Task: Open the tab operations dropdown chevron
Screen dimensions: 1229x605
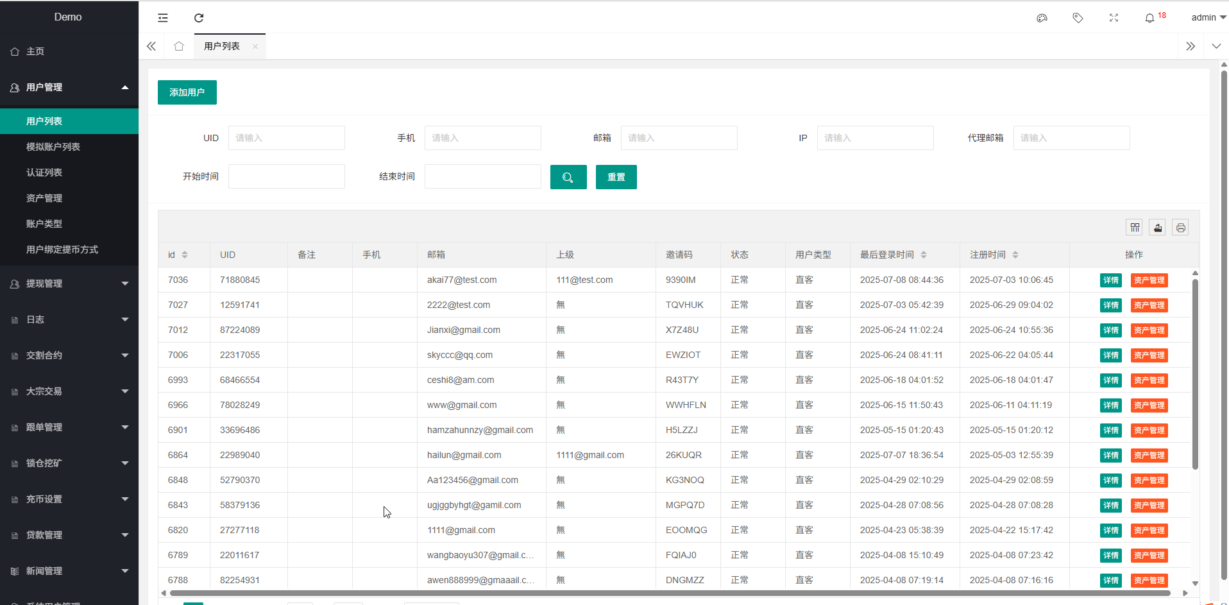Action: point(1216,46)
